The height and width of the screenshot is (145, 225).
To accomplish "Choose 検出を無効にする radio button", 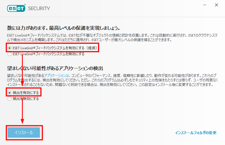I will pyautogui.click(x=10, y=99).
